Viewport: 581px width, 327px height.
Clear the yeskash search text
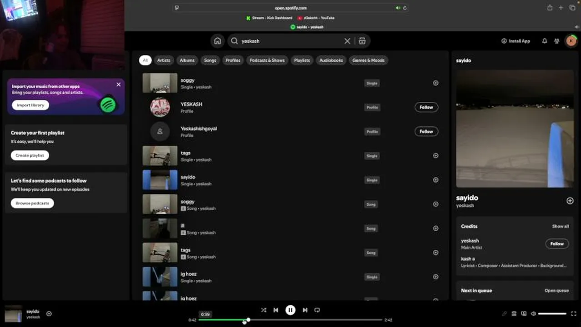pos(347,41)
